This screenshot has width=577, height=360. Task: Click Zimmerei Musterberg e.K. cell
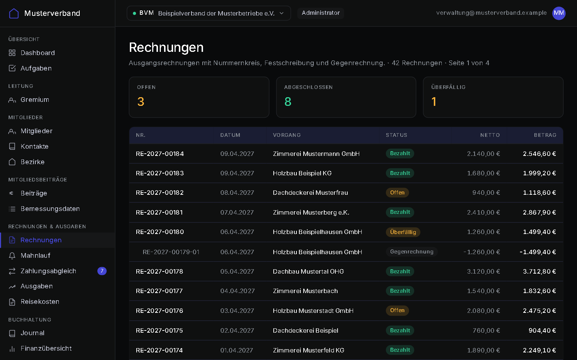pyautogui.click(x=311, y=212)
